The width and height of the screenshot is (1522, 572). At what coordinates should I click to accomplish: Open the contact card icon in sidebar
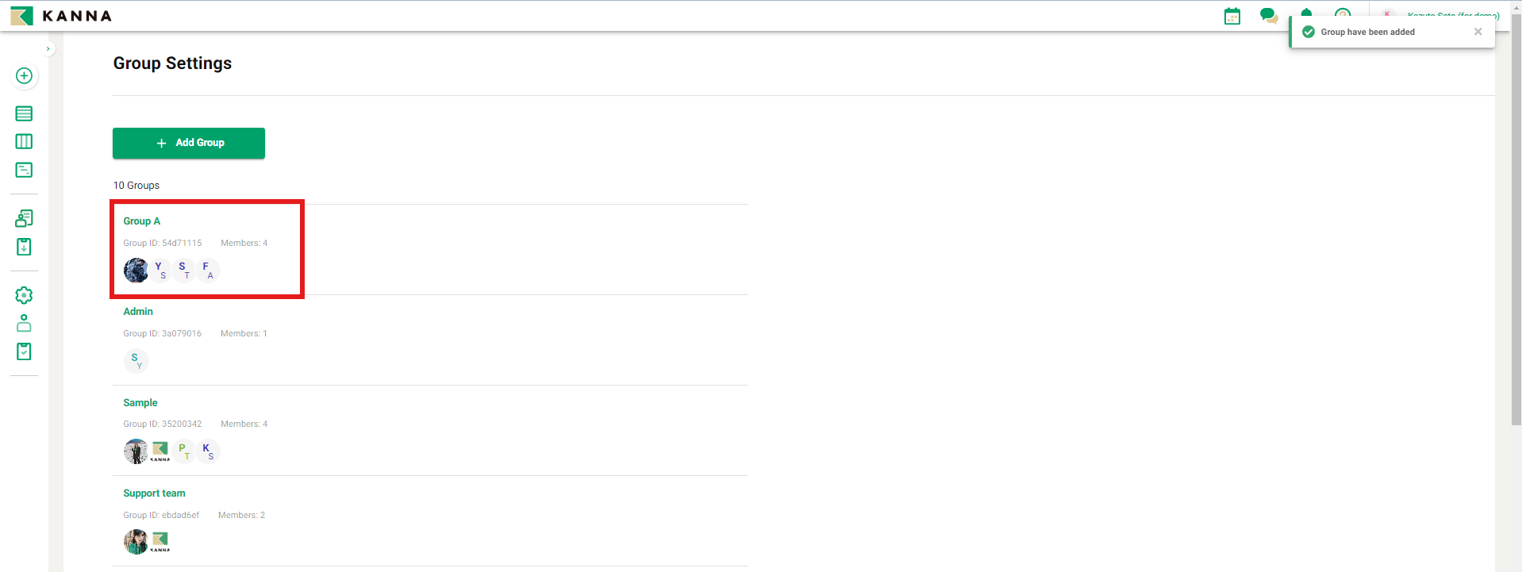coord(24,218)
